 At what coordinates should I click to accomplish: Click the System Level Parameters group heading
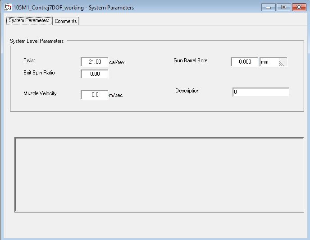[x=37, y=41]
